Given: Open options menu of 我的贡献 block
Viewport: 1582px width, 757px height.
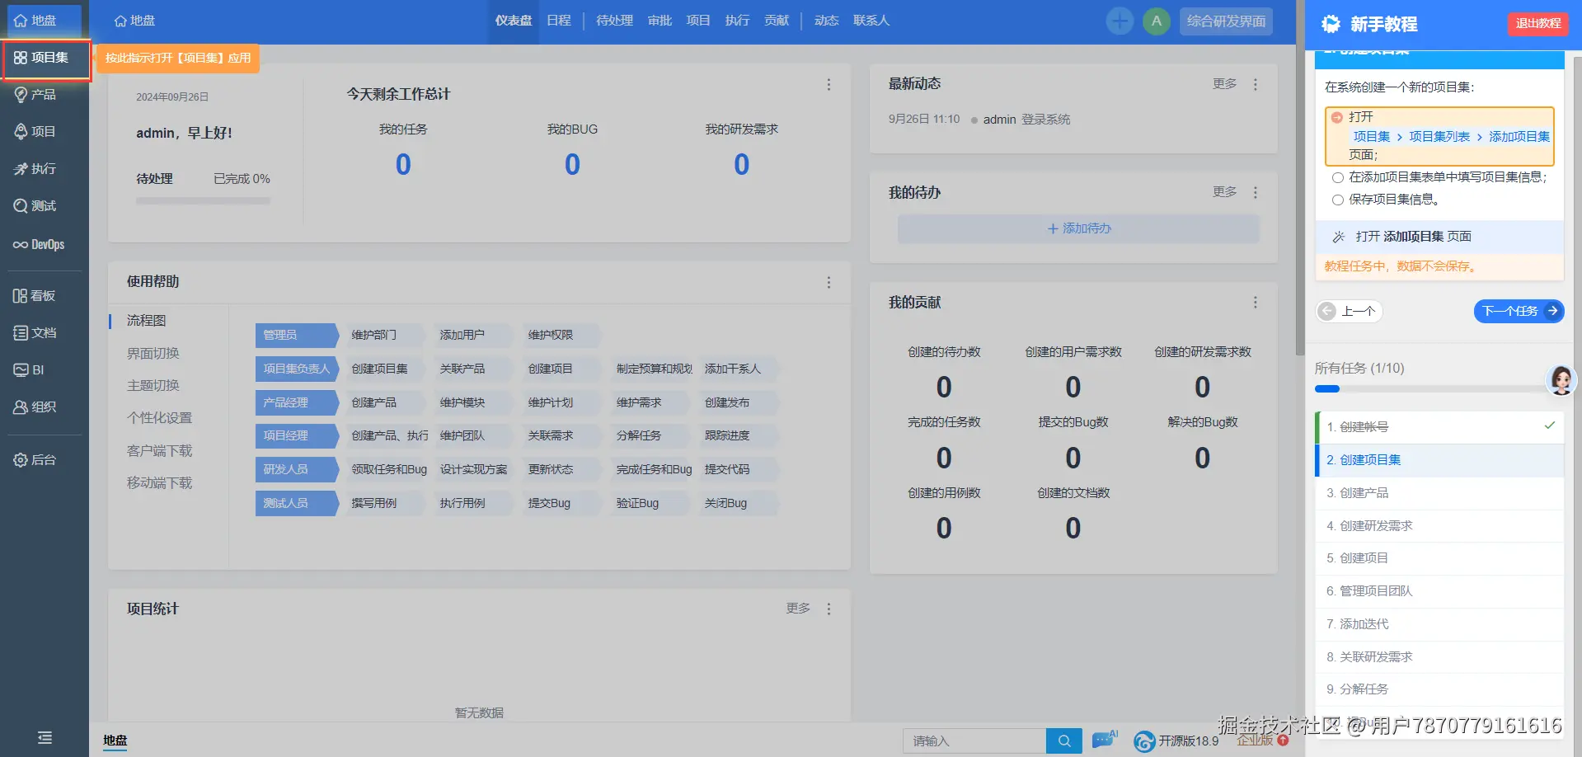Looking at the screenshot, I should [x=1256, y=303].
